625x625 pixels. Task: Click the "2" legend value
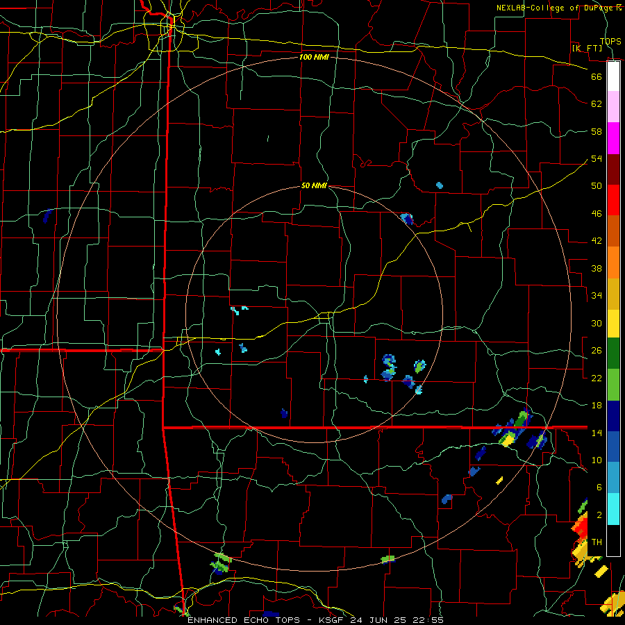(x=599, y=515)
